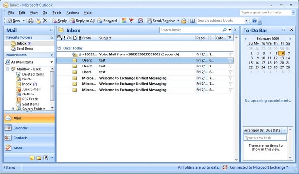Click the Importance column header icon
The height and width of the screenshot is (174, 299).
[64, 38]
